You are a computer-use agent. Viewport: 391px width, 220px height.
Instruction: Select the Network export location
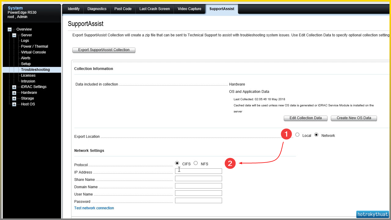pos(316,135)
